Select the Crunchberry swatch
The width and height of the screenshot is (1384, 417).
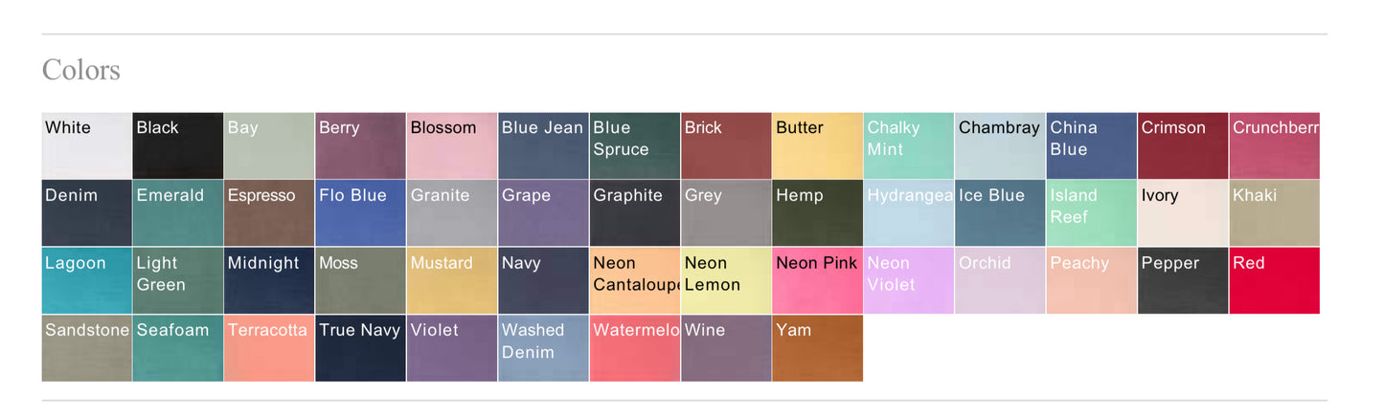1274,145
